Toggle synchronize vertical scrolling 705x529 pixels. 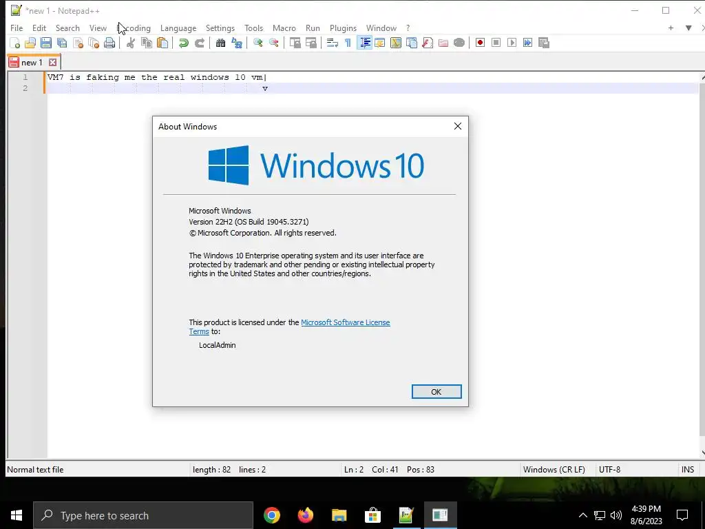(295, 43)
